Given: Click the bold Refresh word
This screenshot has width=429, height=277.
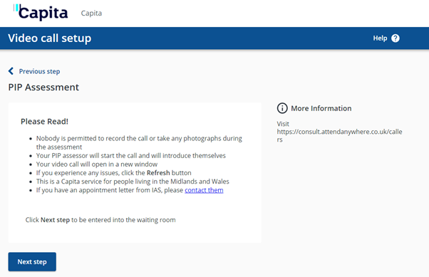Looking at the screenshot, I should pos(158,173).
